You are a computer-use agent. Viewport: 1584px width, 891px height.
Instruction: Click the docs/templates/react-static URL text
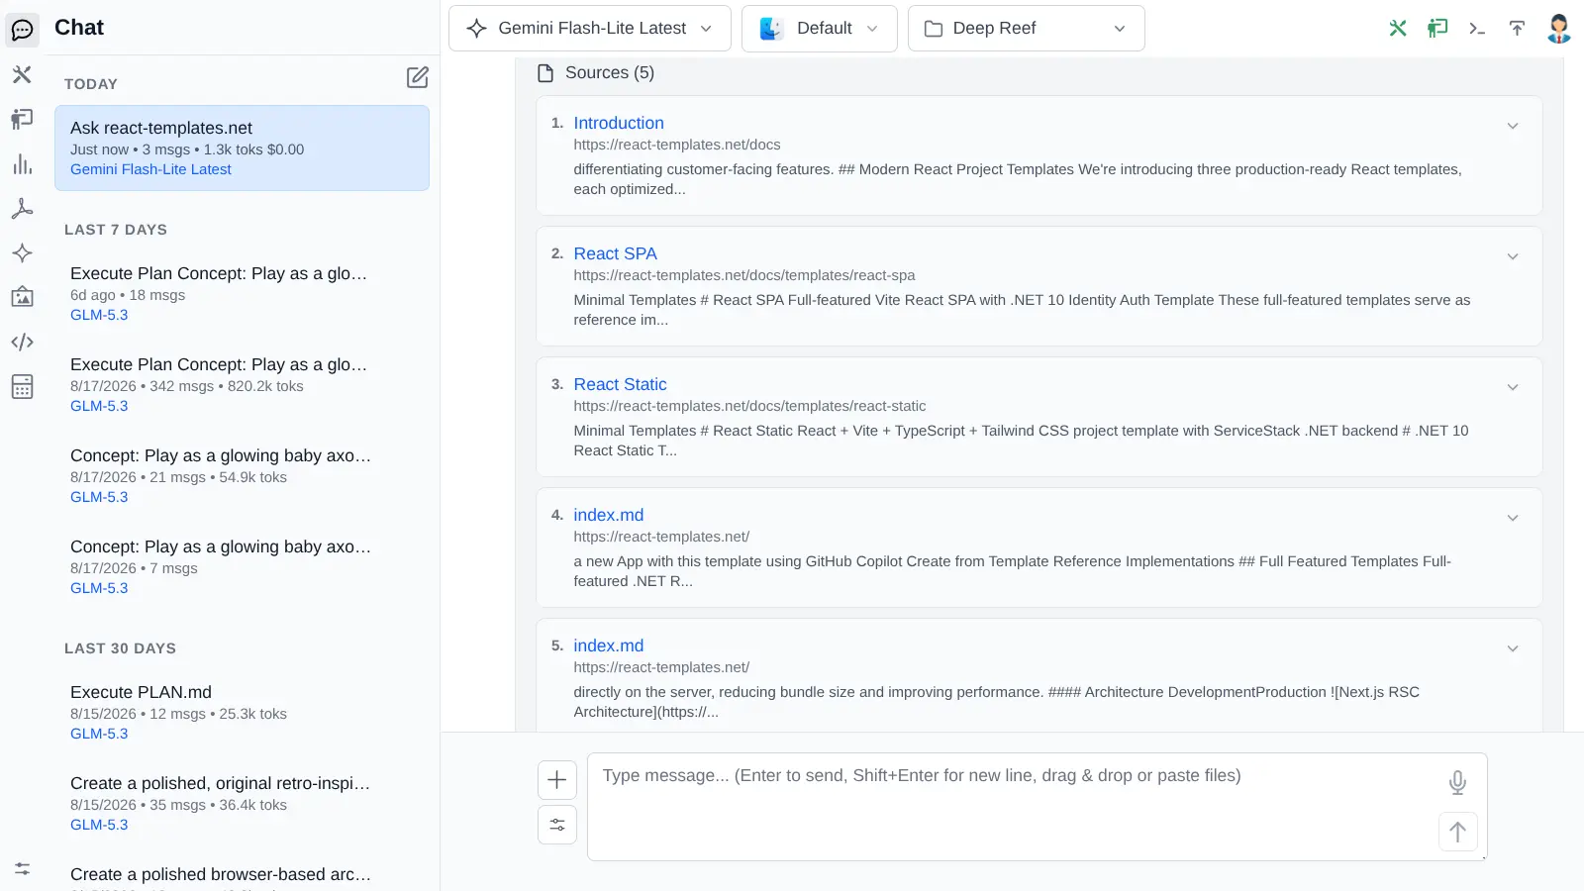tap(750, 406)
